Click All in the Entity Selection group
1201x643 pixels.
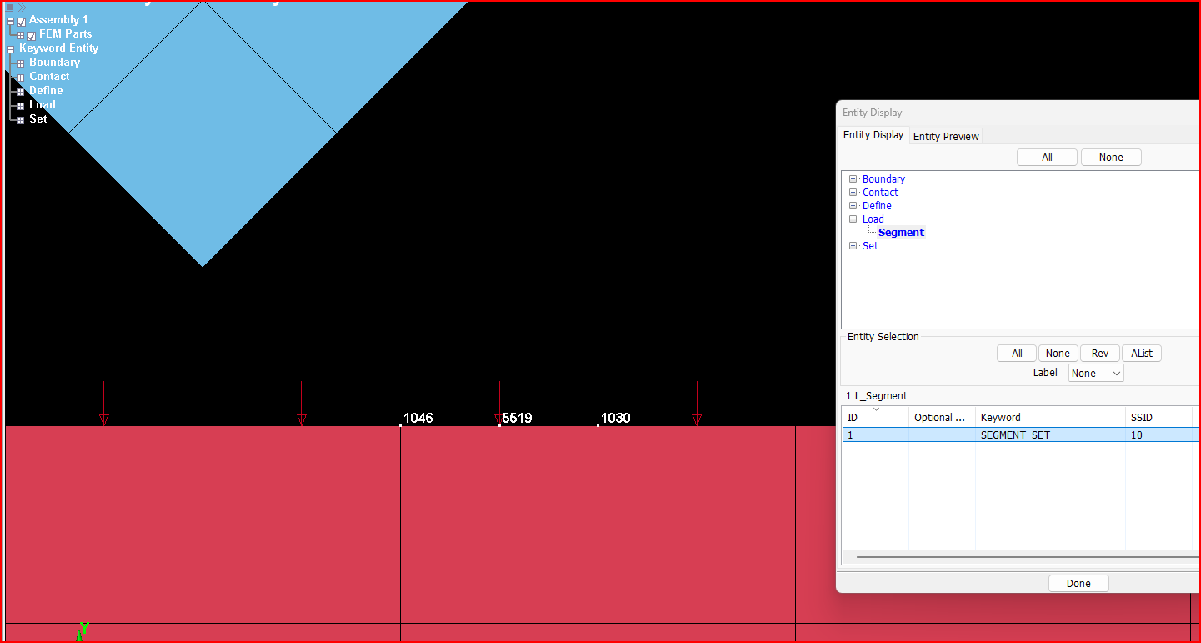pyautogui.click(x=1017, y=353)
